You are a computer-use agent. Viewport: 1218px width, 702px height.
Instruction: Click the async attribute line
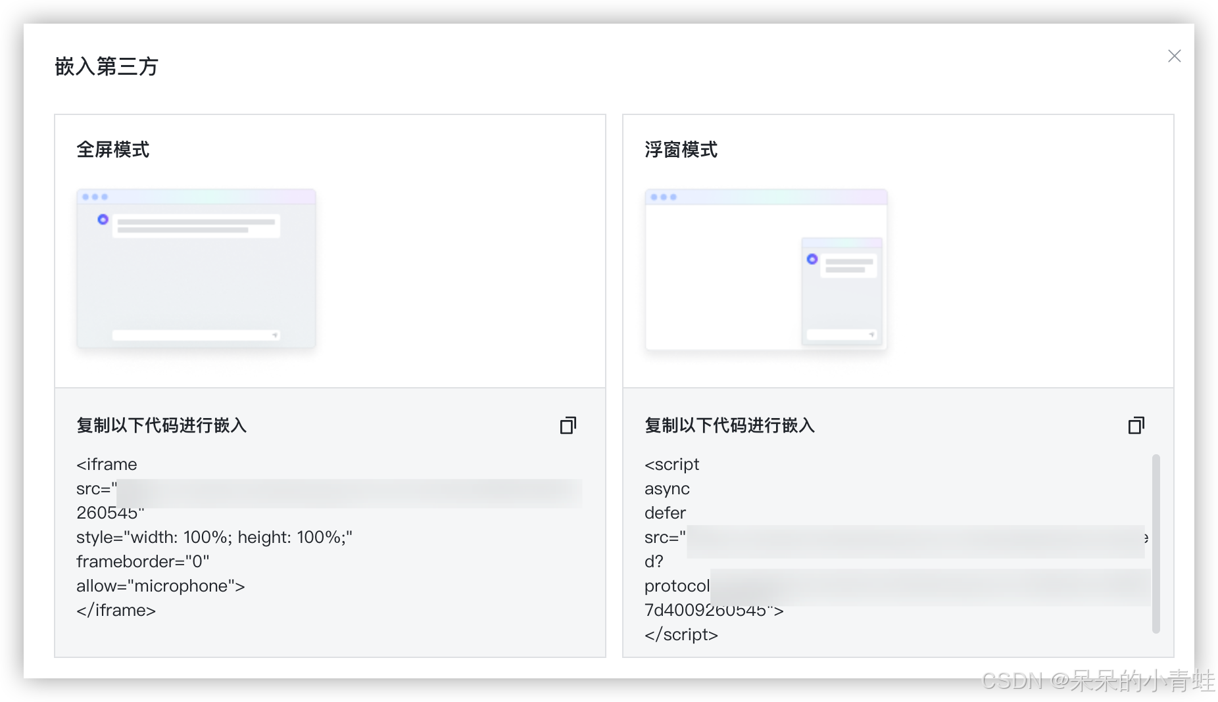[667, 488]
